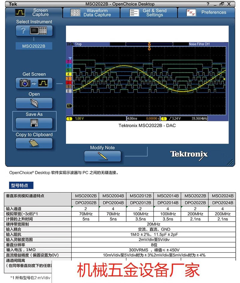Click digital channel 7 marker
This screenshot has width=240, height=283.
coord(68,61)
